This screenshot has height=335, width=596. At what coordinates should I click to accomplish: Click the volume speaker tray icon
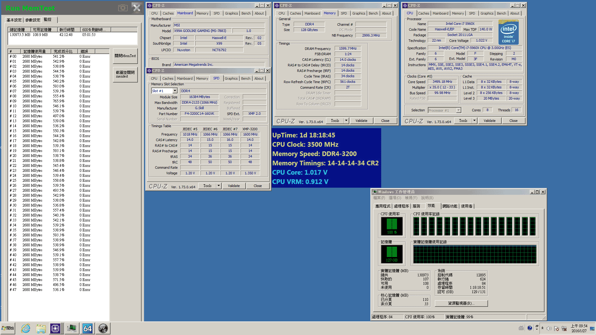[549, 328]
